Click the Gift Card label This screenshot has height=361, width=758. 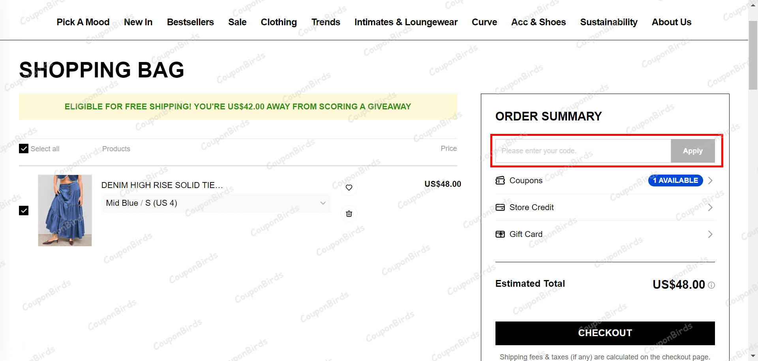click(x=526, y=234)
